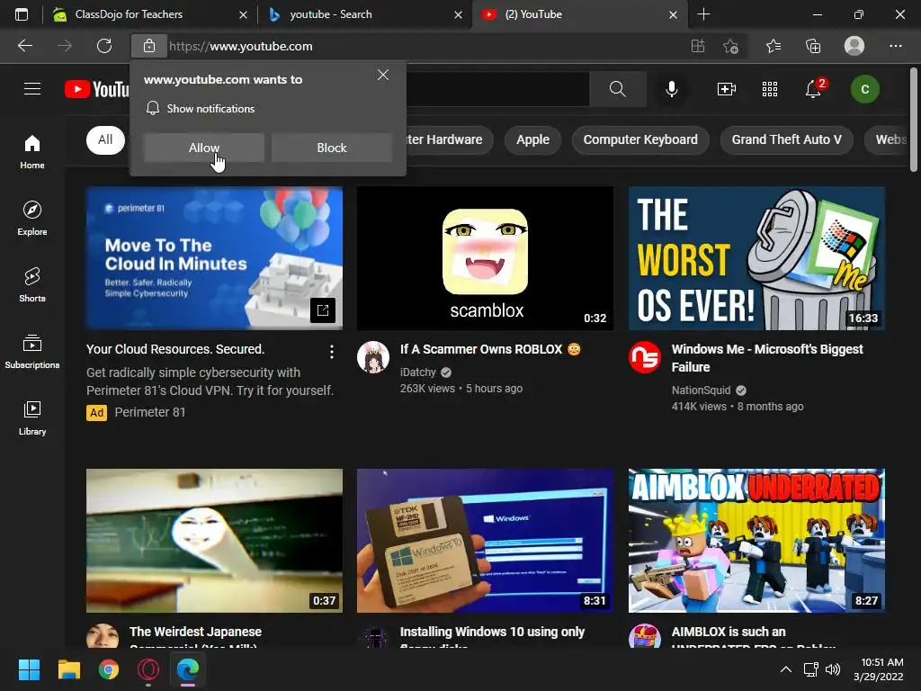921x691 pixels.
Task: Open the ad's external link icon on thumbnail
Action: coord(323,310)
